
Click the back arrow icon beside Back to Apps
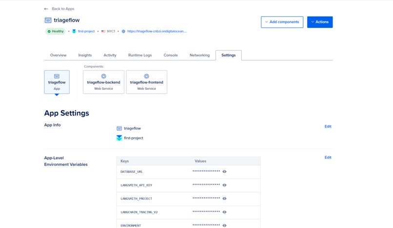[46, 9]
